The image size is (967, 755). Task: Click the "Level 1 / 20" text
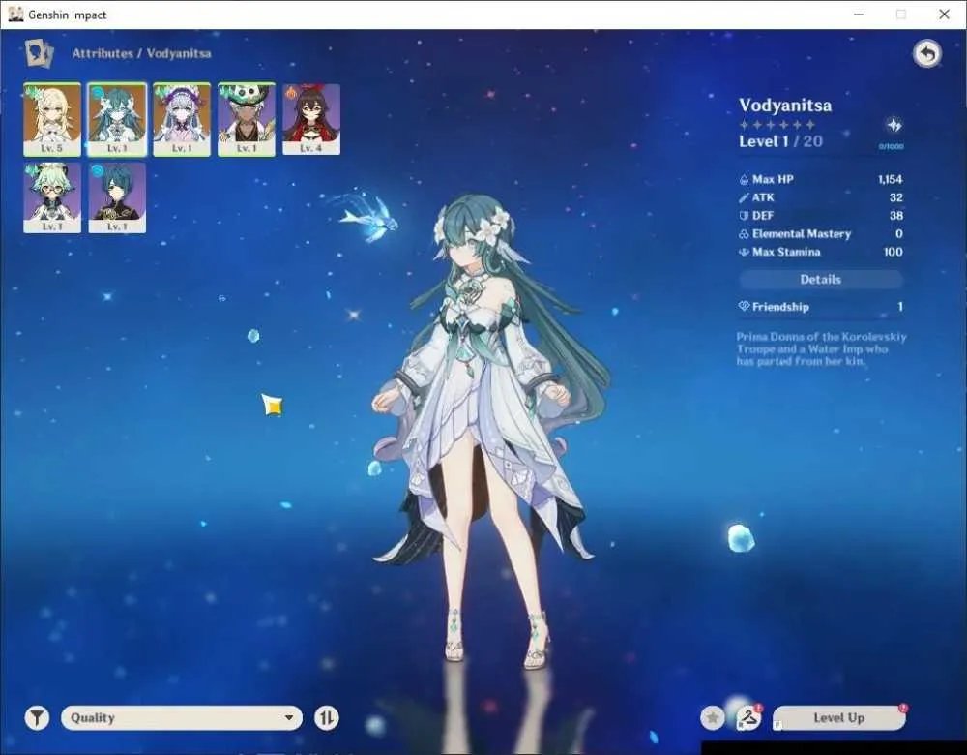780,141
